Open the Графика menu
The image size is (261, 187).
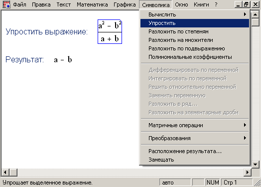[125, 4]
